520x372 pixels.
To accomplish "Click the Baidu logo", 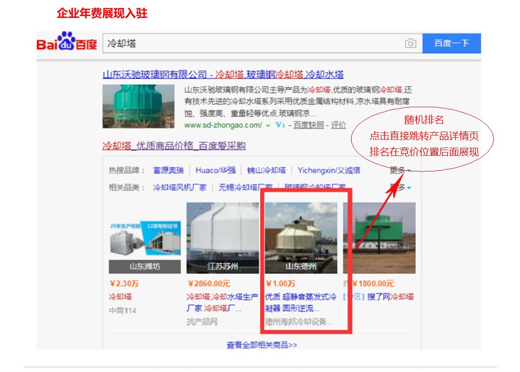I will (x=67, y=42).
